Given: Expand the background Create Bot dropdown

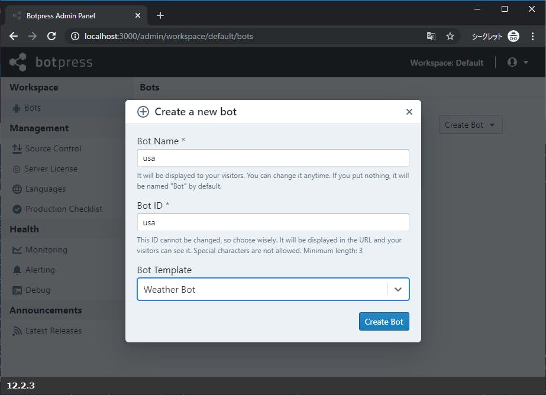Looking at the screenshot, I should (470, 125).
